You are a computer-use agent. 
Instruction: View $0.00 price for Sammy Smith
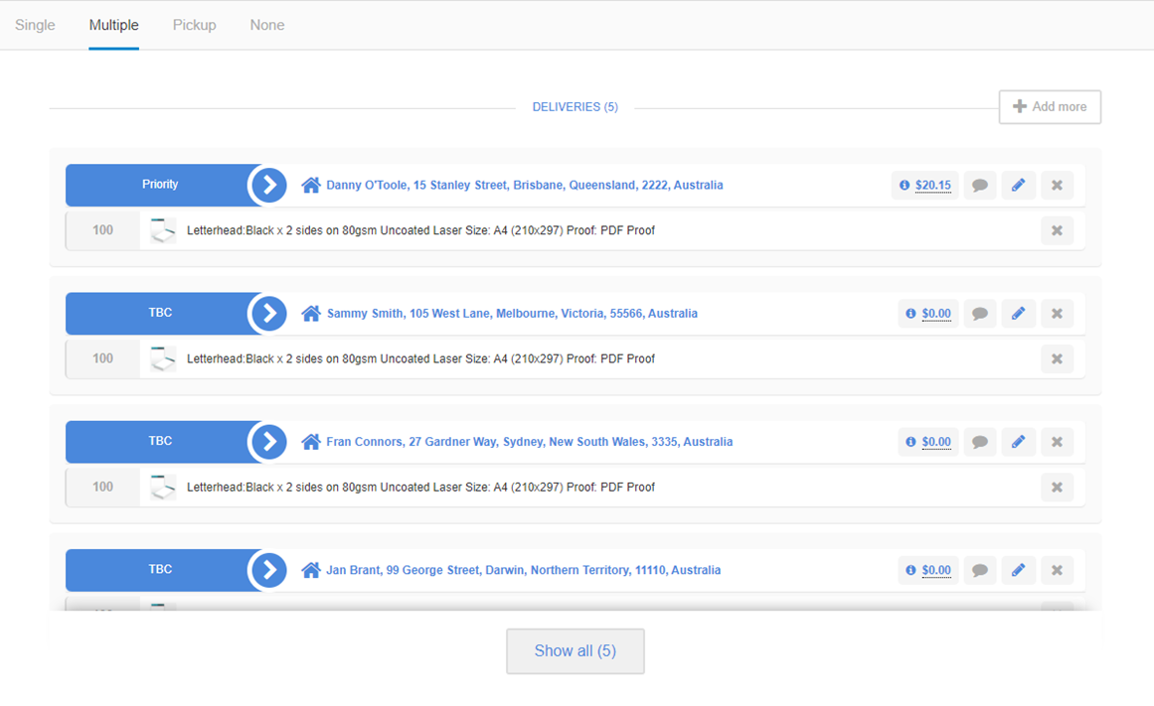[x=936, y=314]
